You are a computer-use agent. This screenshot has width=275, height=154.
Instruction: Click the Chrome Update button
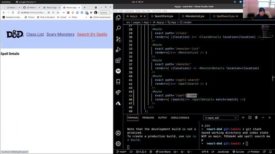(104, 12)
